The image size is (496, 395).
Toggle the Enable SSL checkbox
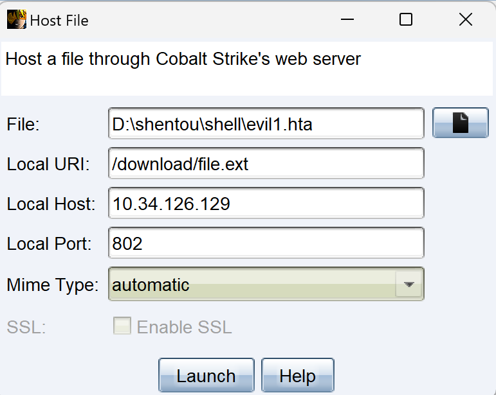point(122,326)
